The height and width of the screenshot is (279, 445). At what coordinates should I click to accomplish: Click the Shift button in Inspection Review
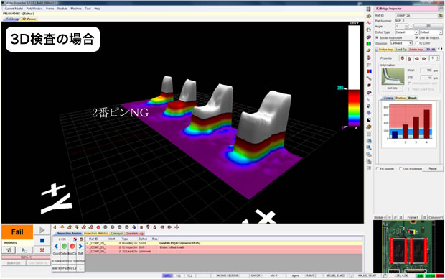[x=80, y=253]
